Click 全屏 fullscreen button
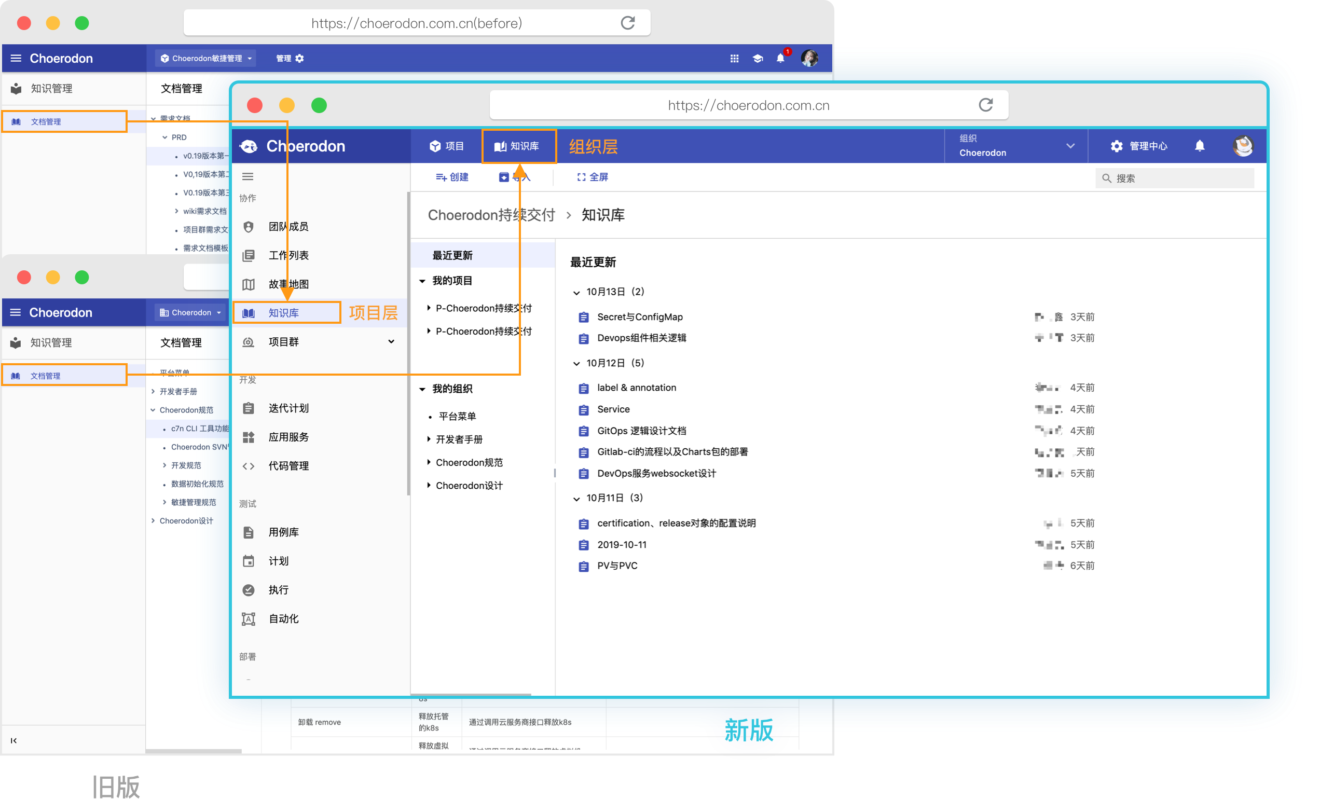Viewport: 1320px width, 799px height. [x=593, y=177]
